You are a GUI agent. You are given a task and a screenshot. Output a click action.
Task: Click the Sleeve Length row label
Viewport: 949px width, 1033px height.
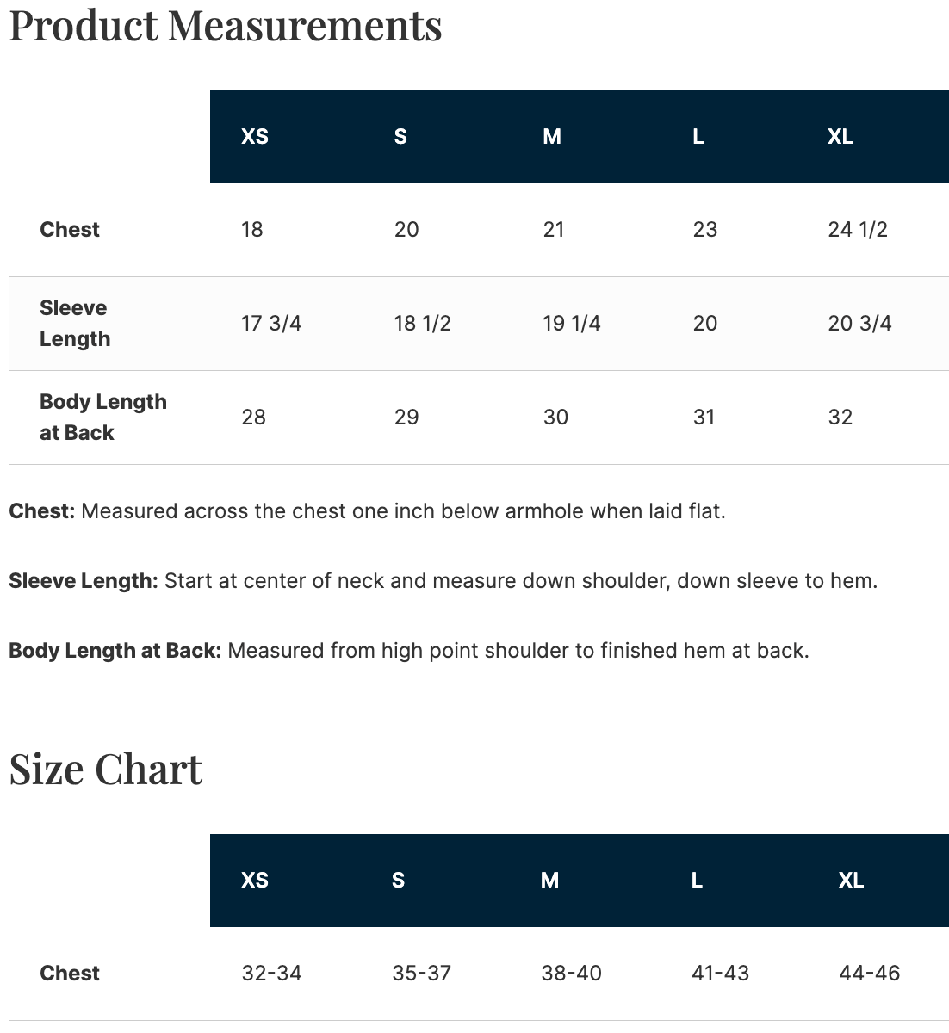coord(75,324)
